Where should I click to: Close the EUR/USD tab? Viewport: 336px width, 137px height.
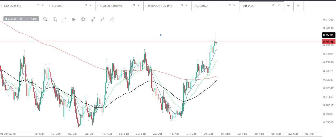(x=91, y=6)
